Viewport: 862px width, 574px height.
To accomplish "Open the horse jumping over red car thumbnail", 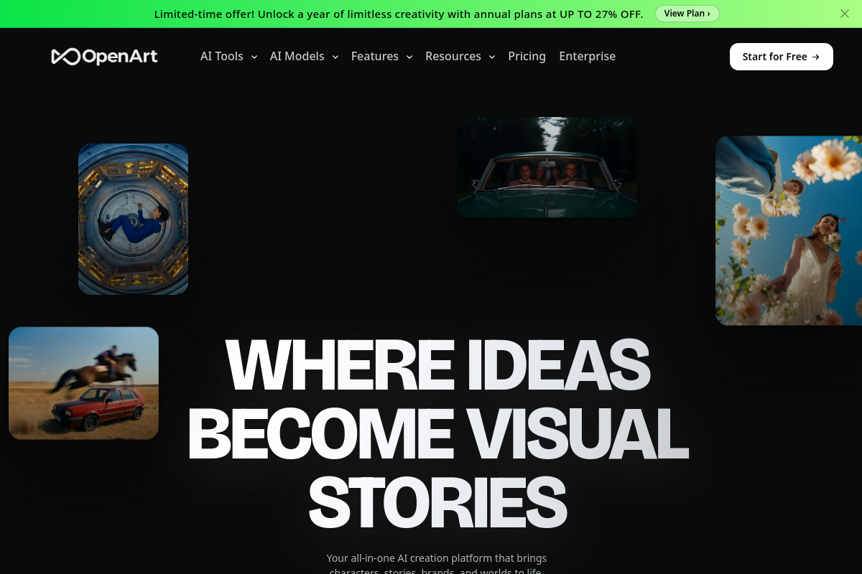I will (x=83, y=383).
